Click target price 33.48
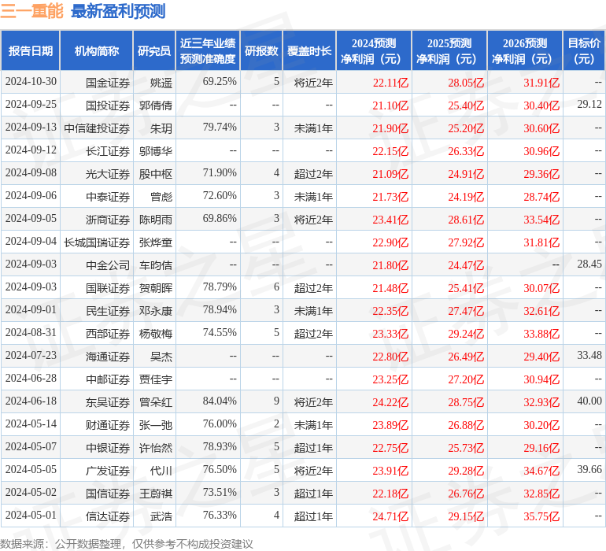 point(589,355)
